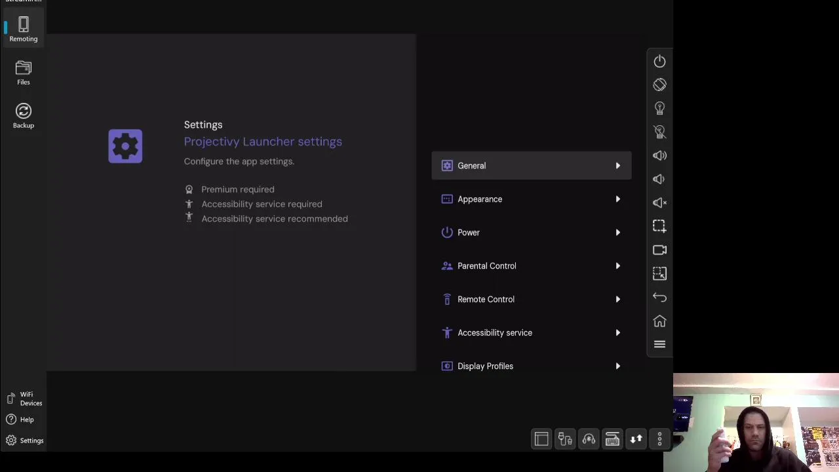
Task: Click the back arrow remote icon
Action: click(x=659, y=297)
